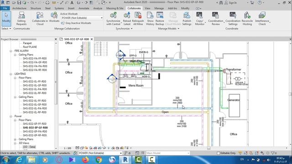Switch to the Massing & Site tab
Image resolution: width=292 pixels, height=164 pixels.
[x=115, y=8]
